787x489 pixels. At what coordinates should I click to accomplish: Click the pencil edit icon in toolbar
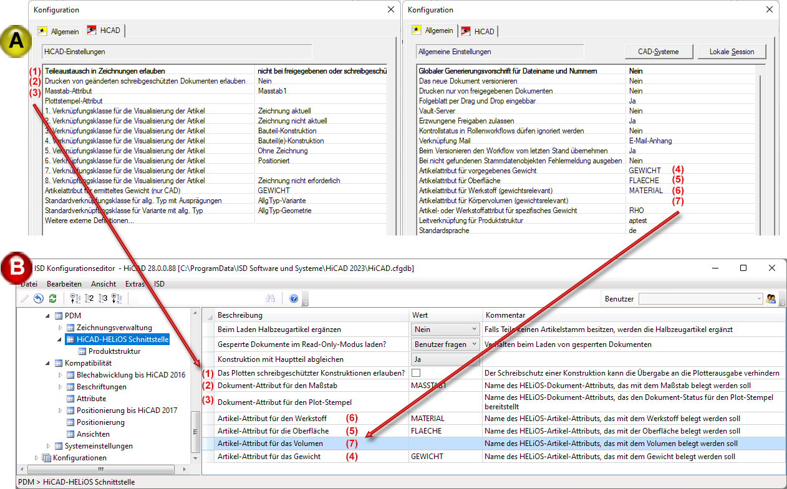click(24, 298)
